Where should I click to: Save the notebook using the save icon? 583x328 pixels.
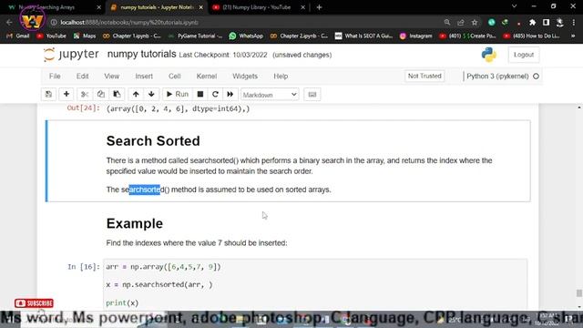pos(48,95)
